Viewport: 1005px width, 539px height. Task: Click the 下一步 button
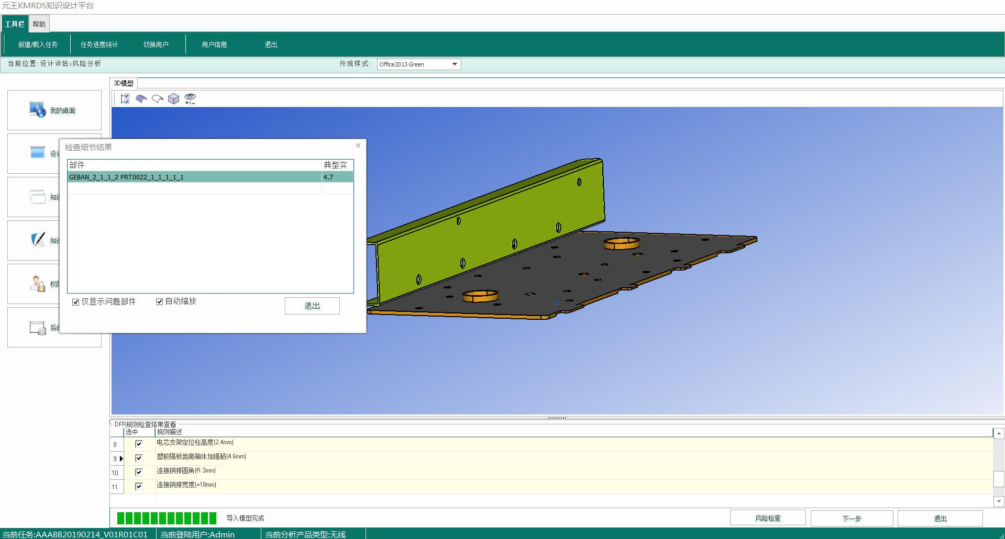(x=852, y=518)
